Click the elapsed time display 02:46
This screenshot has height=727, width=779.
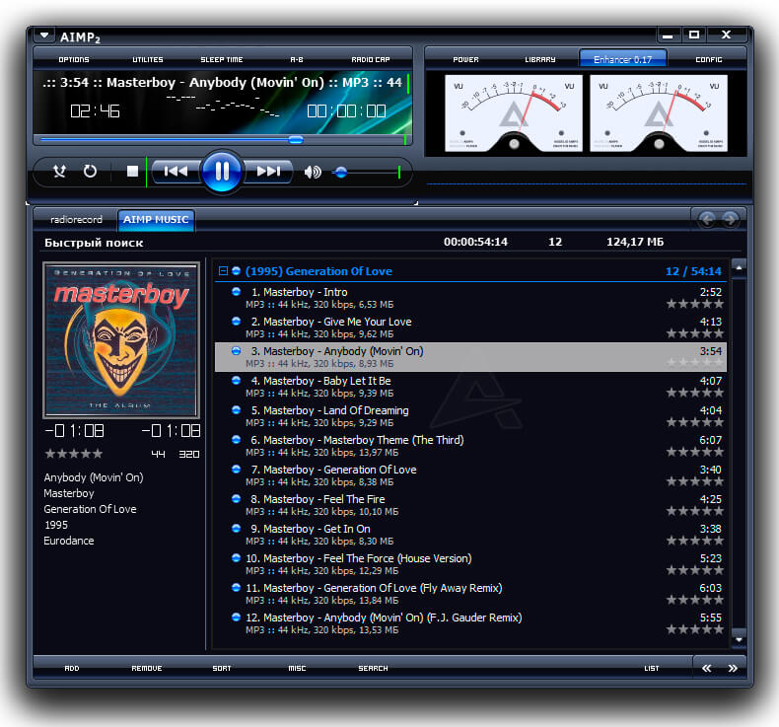95,110
